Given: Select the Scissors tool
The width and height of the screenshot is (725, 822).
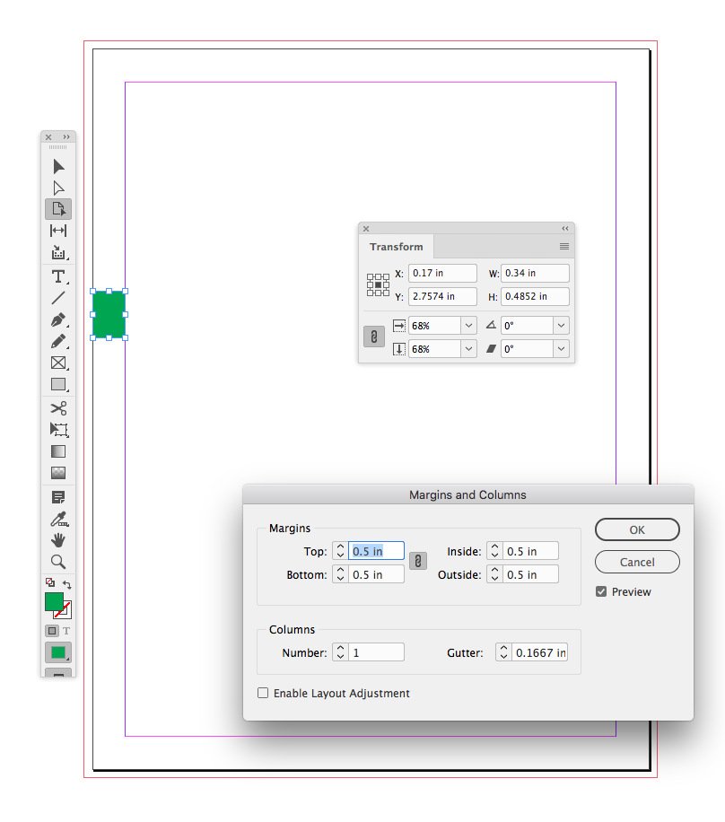Looking at the screenshot, I should point(58,408).
